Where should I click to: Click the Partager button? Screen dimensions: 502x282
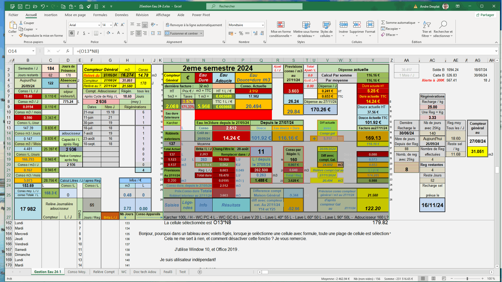click(x=486, y=15)
